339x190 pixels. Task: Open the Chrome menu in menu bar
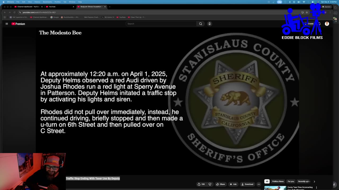[x=10, y=2]
